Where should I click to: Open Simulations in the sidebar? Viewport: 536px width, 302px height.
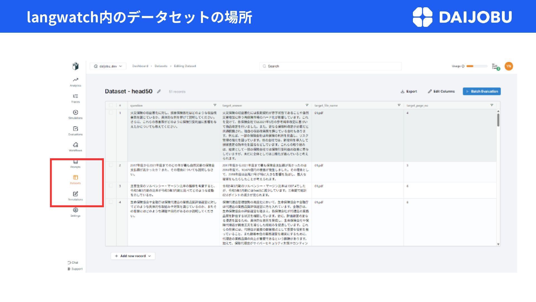click(75, 115)
